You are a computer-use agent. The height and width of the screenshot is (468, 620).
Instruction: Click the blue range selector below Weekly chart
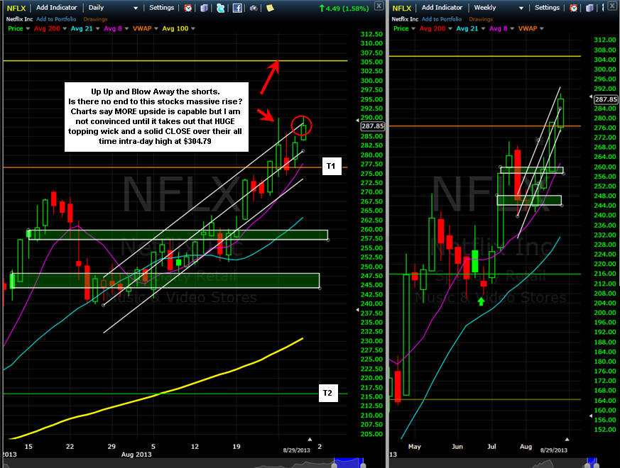tap(592, 463)
